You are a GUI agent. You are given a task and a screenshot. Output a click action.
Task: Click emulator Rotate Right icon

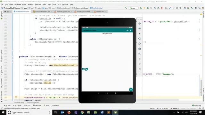(x=140, y=44)
